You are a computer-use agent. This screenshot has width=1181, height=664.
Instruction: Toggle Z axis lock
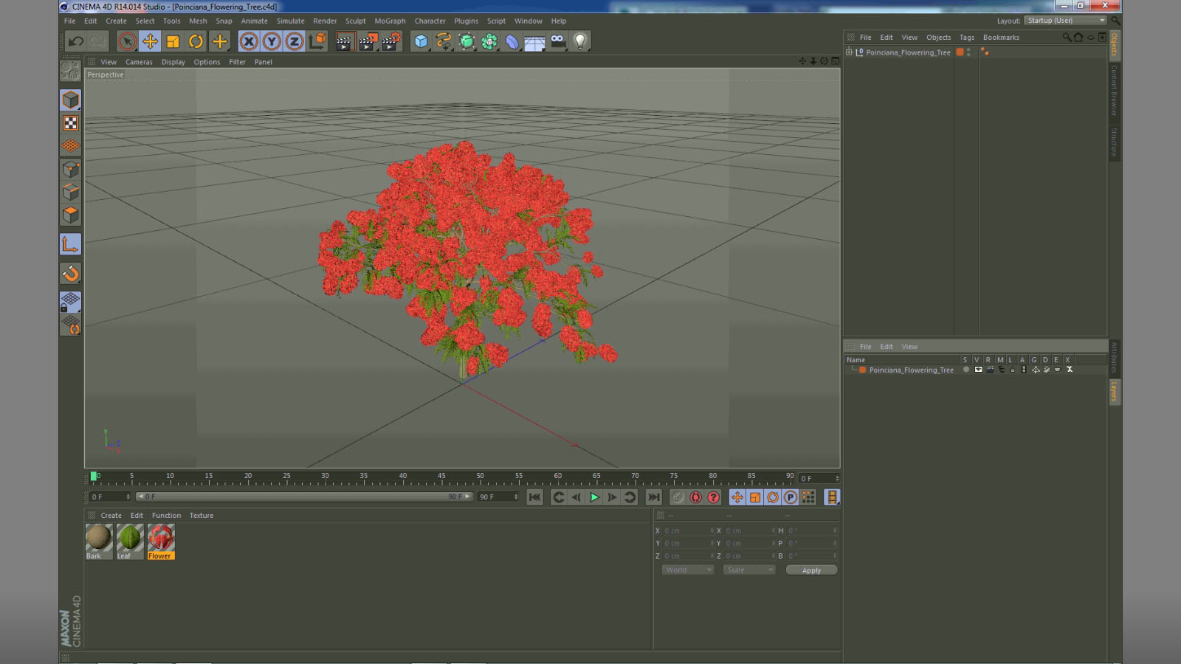(295, 41)
